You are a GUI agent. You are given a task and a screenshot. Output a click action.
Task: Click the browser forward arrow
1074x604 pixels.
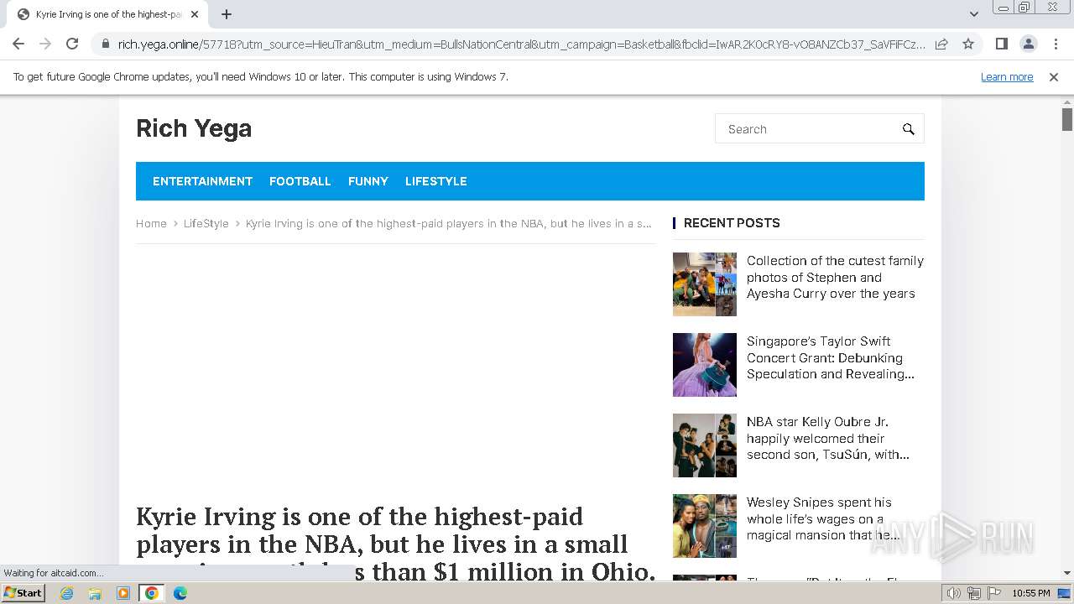pos(45,44)
